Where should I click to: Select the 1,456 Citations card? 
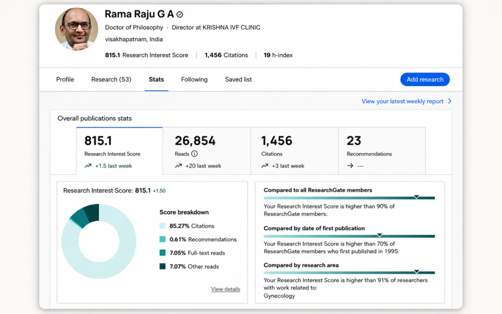point(295,151)
